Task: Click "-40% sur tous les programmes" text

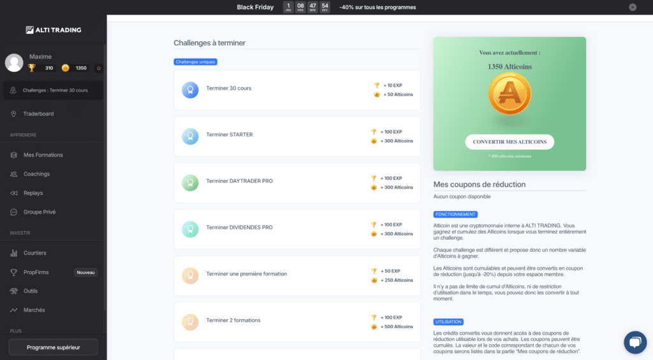Action: [378, 7]
